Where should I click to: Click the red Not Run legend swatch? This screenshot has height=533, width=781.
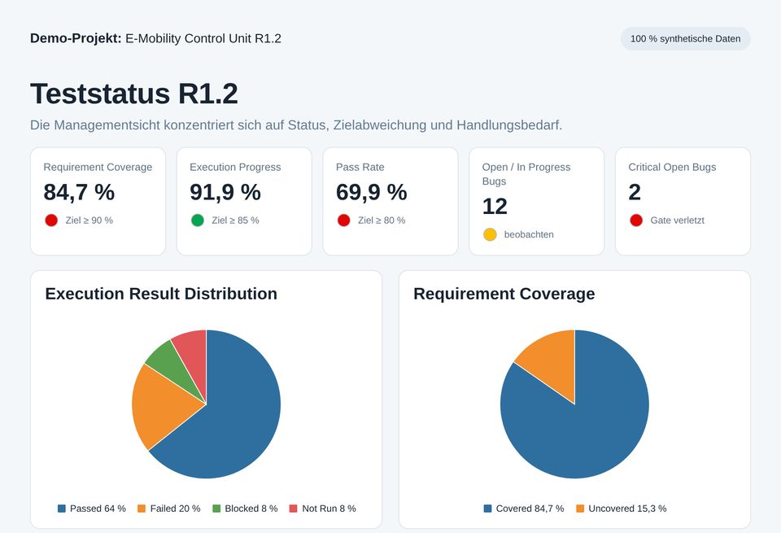point(294,509)
